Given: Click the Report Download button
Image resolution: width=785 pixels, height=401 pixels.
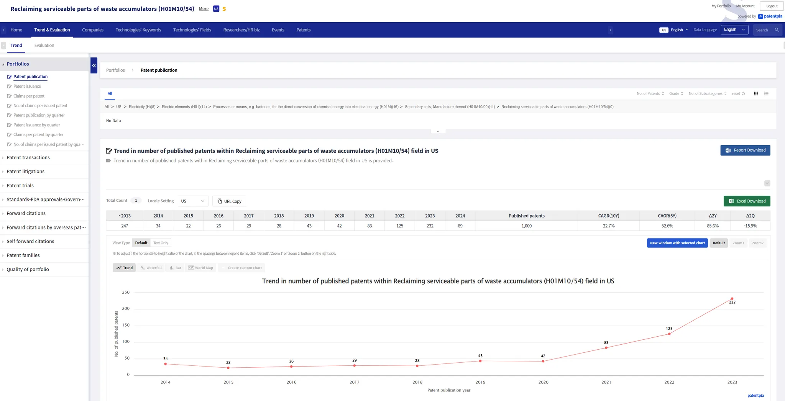Looking at the screenshot, I should click(x=745, y=150).
